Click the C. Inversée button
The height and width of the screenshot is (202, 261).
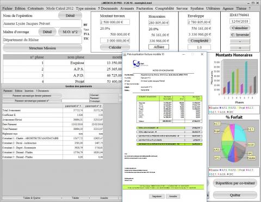240,35
